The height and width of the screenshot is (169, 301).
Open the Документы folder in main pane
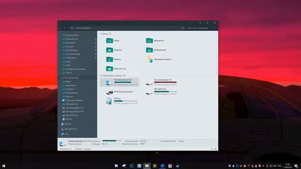(155, 41)
